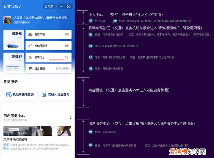Click the 未处理违法 camera icon

[30, 46]
